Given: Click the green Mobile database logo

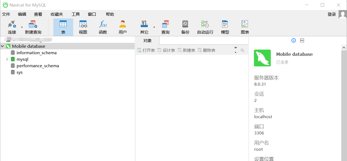Looking at the screenshot, I should tap(262, 58).
